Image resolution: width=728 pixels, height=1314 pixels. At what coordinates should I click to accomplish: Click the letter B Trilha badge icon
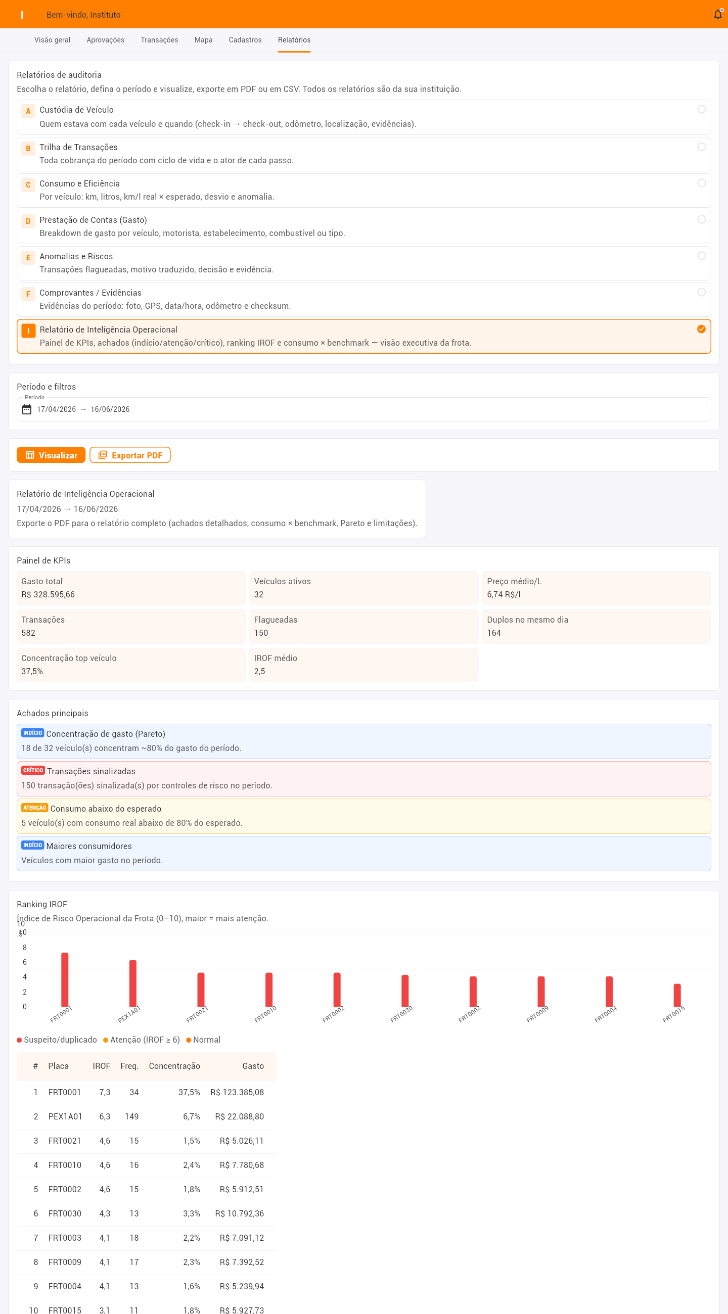(x=28, y=149)
